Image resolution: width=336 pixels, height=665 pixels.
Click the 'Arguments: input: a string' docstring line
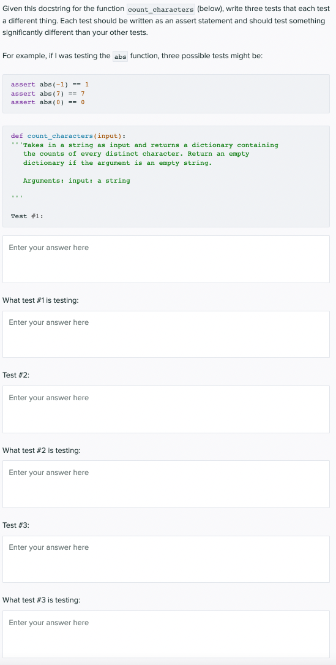(x=77, y=181)
